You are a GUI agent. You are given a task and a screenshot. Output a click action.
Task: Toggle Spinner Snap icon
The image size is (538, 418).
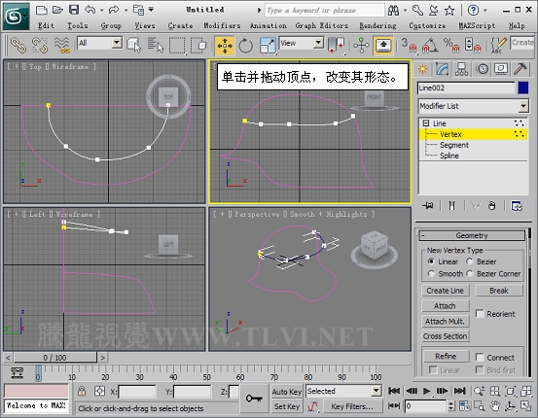point(473,46)
